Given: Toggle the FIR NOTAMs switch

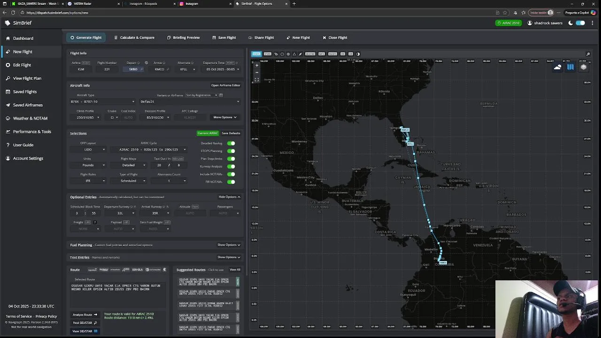Looking at the screenshot, I should tap(231, 182).
